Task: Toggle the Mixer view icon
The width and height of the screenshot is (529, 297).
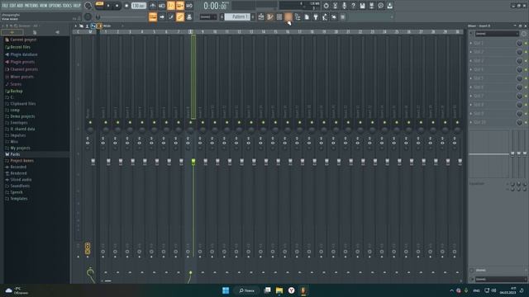Action: (288, 16)
